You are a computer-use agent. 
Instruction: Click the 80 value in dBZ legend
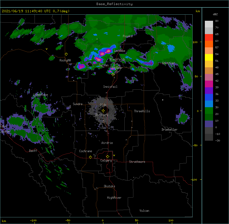coord(217,21)
